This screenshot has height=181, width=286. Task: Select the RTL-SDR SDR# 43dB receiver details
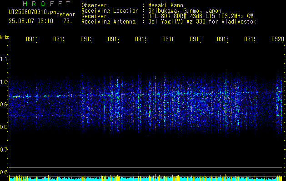pos(201,16)
